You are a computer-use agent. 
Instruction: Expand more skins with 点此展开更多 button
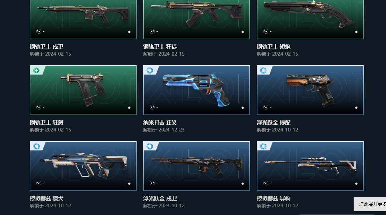370,204
